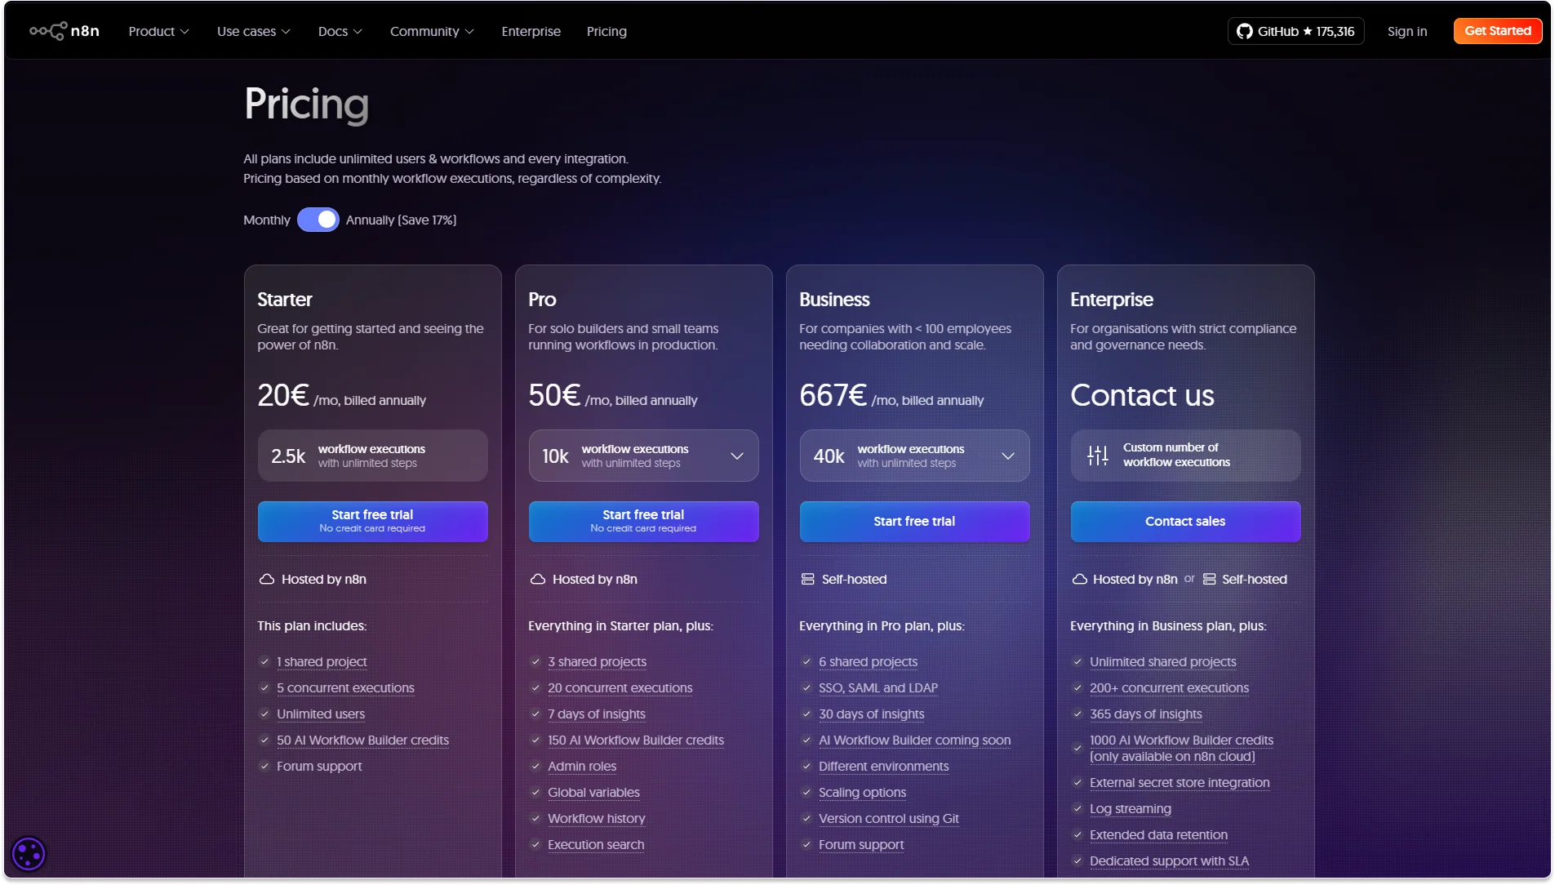This screenshot has height=885, width=1555.
Task: Click the checkmark next to Version control using Git
Action: 806,818
